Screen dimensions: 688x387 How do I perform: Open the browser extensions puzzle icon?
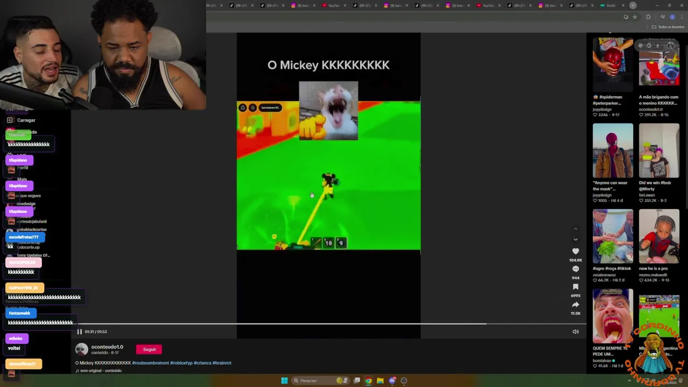pyautogui.click(x=648, y=17)
